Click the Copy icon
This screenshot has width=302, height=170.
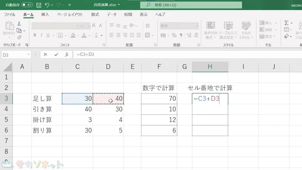pos(19,30)
